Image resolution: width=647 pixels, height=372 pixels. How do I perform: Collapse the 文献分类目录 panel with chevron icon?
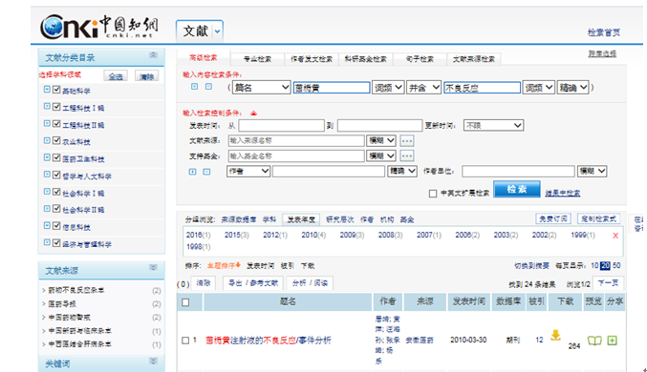[153, 54]
